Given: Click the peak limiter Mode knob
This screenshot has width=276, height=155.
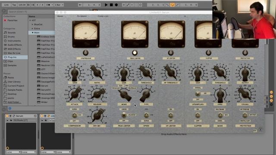Looking at the screenshot, I should pos(124,95).
